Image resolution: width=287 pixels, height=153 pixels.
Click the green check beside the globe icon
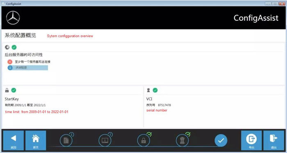(x=14, y=47)
